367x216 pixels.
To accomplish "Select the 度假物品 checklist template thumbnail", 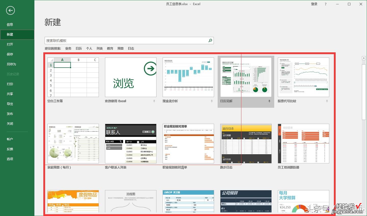I will 73,201.
